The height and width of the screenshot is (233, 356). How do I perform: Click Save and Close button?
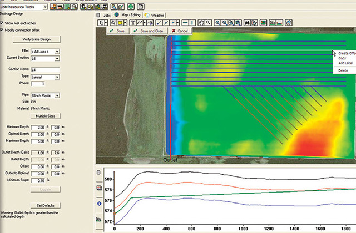point(150,31)
